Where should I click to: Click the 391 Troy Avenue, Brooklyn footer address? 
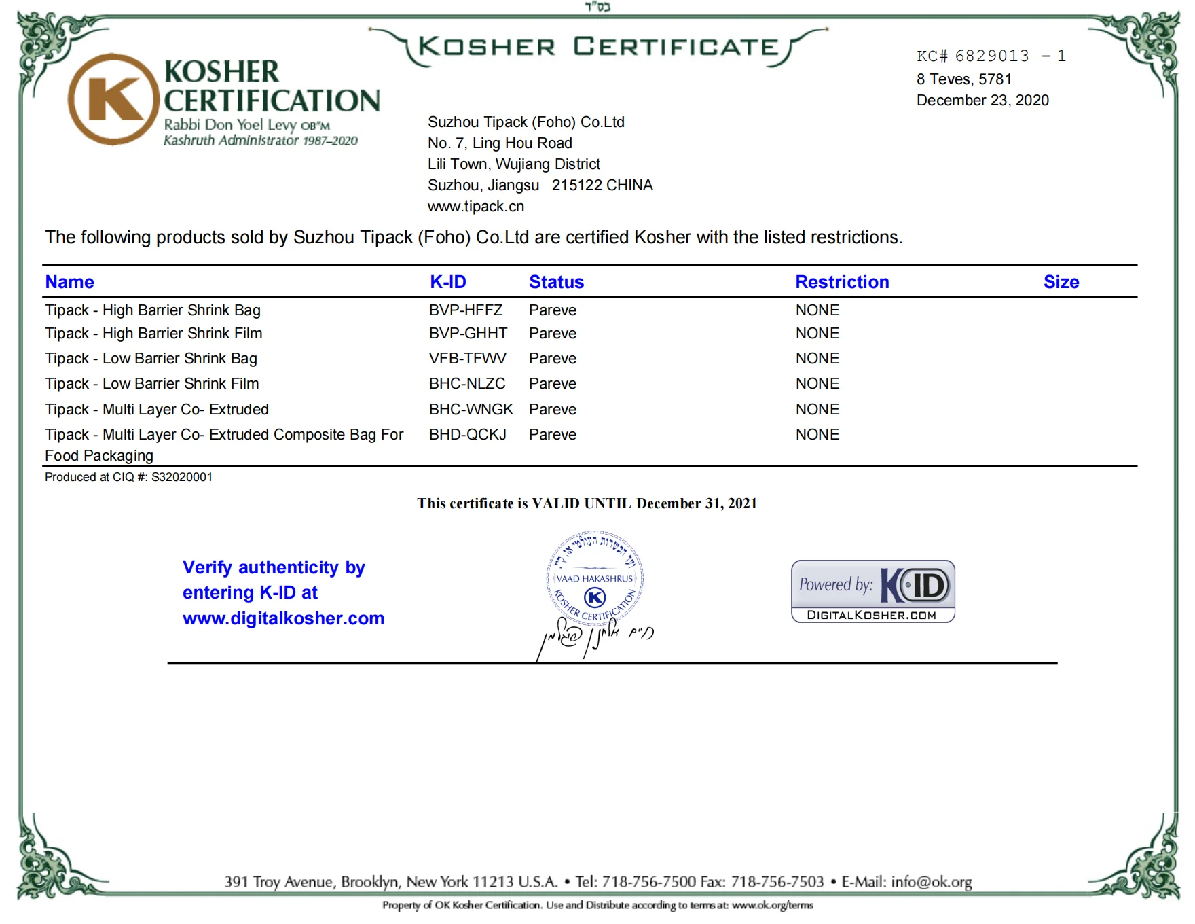tap(391, 882)
